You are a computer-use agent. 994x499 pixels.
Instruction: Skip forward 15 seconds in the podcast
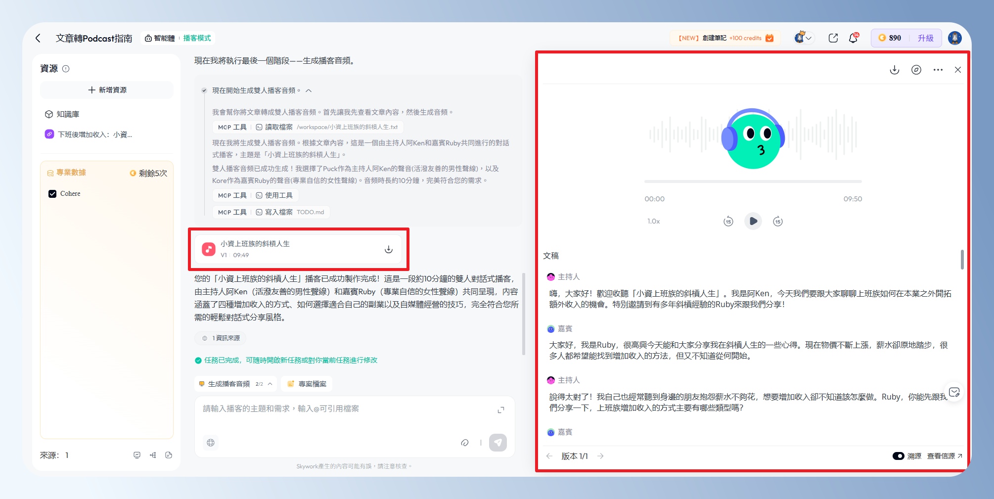tap(778, 221)
